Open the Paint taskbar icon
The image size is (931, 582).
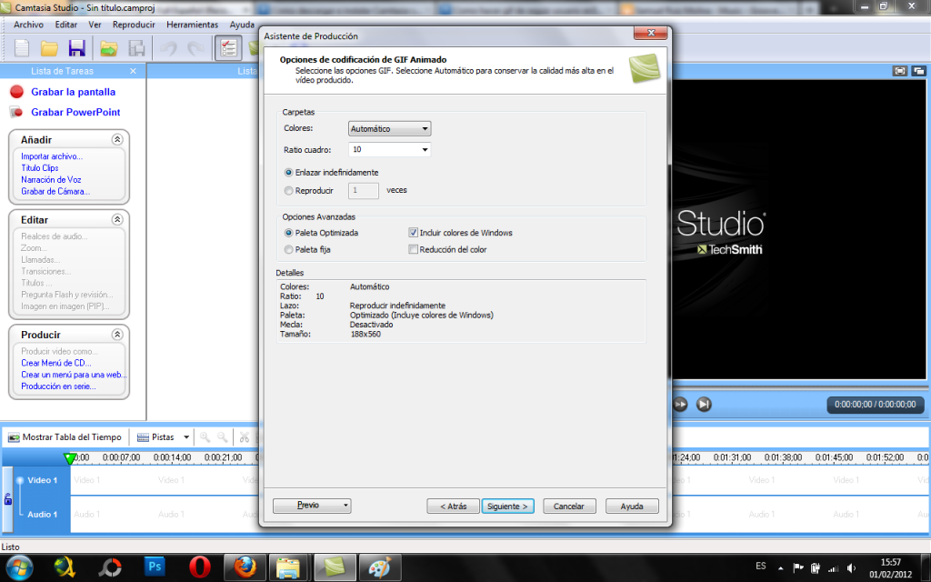coord(380,567)
